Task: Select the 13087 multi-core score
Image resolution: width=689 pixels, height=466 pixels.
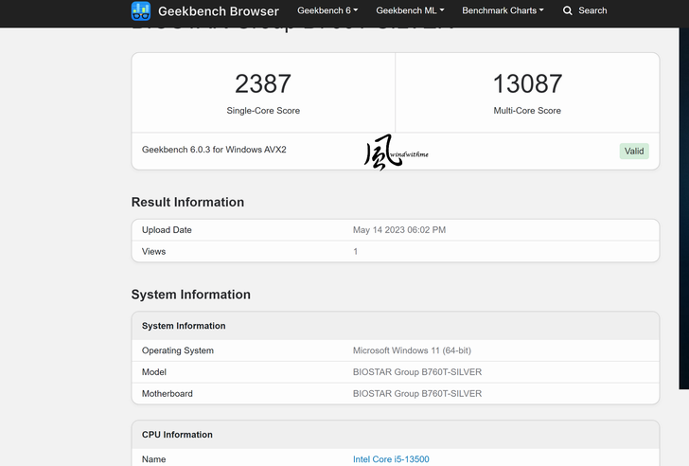Action: coord(527,84)
